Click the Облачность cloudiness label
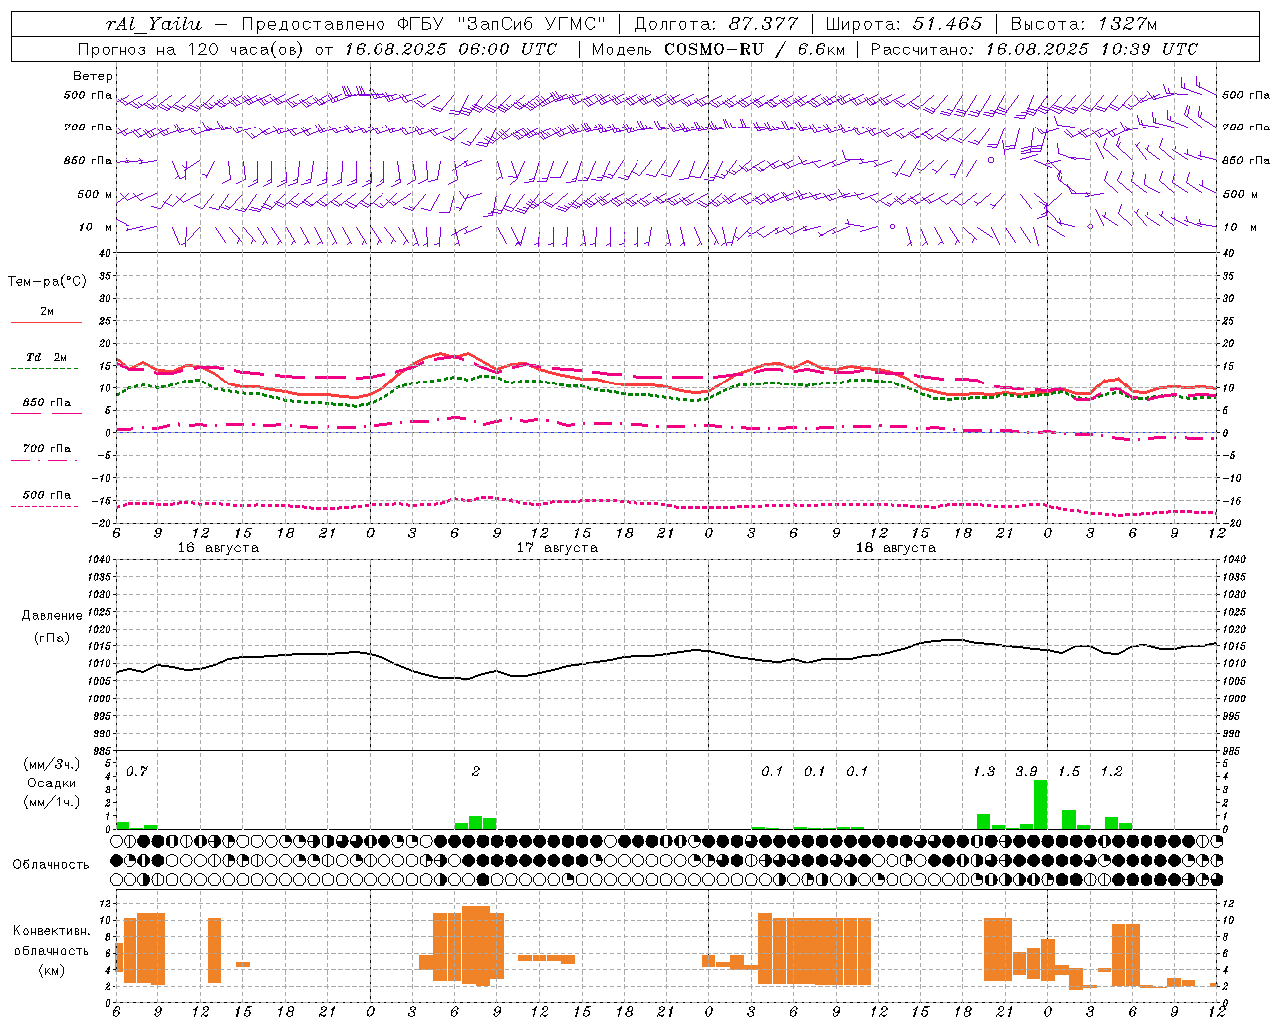 pos(51,865)
